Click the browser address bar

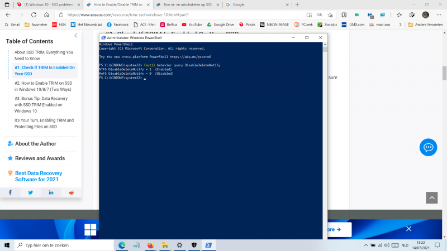coord(196,15)
